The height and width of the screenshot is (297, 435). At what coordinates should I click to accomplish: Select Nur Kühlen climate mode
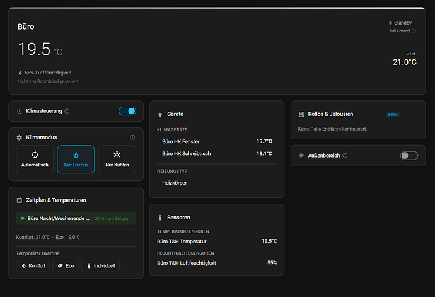[x=117, y=160]
